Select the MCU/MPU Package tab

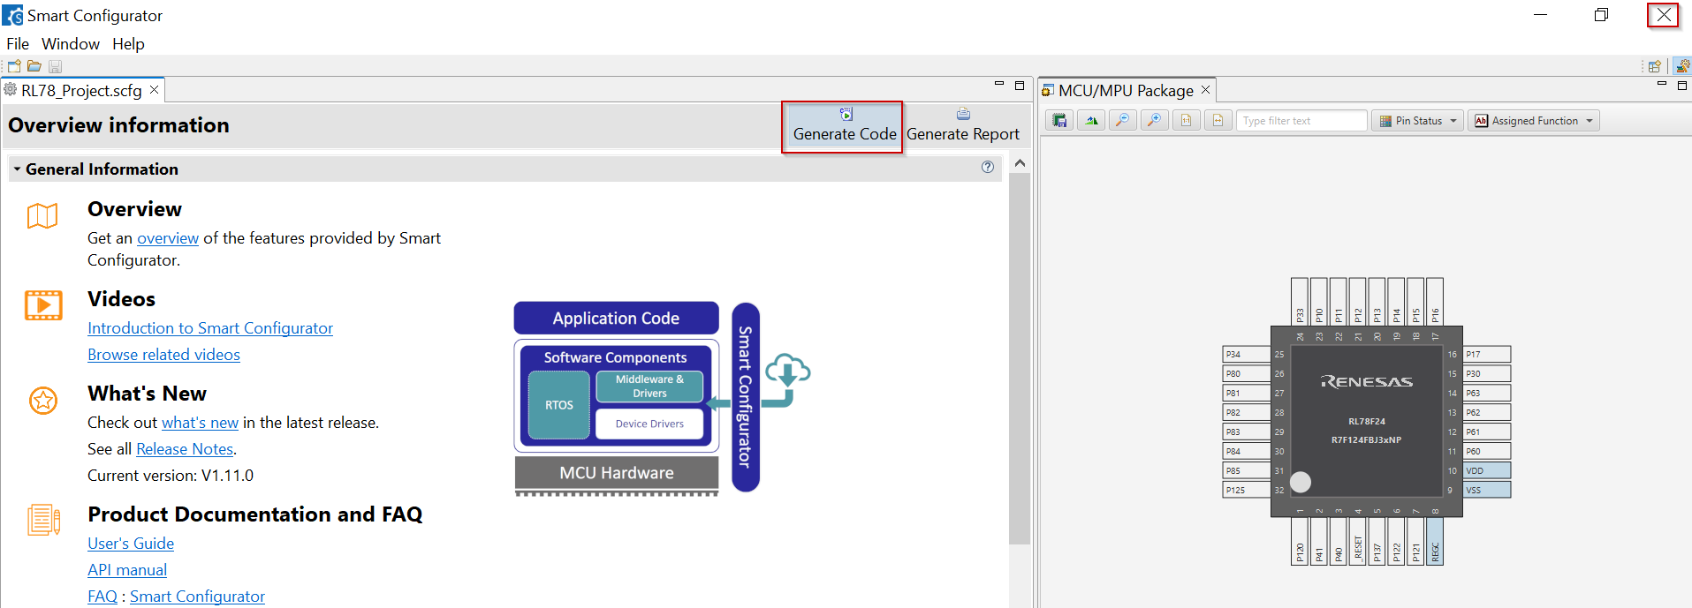(1126, 90)
